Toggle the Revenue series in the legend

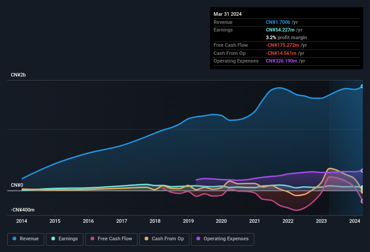(x=26, y=239)
